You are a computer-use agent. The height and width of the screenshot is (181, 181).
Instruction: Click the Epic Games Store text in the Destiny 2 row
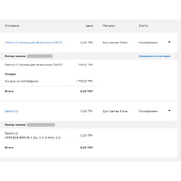115,111
